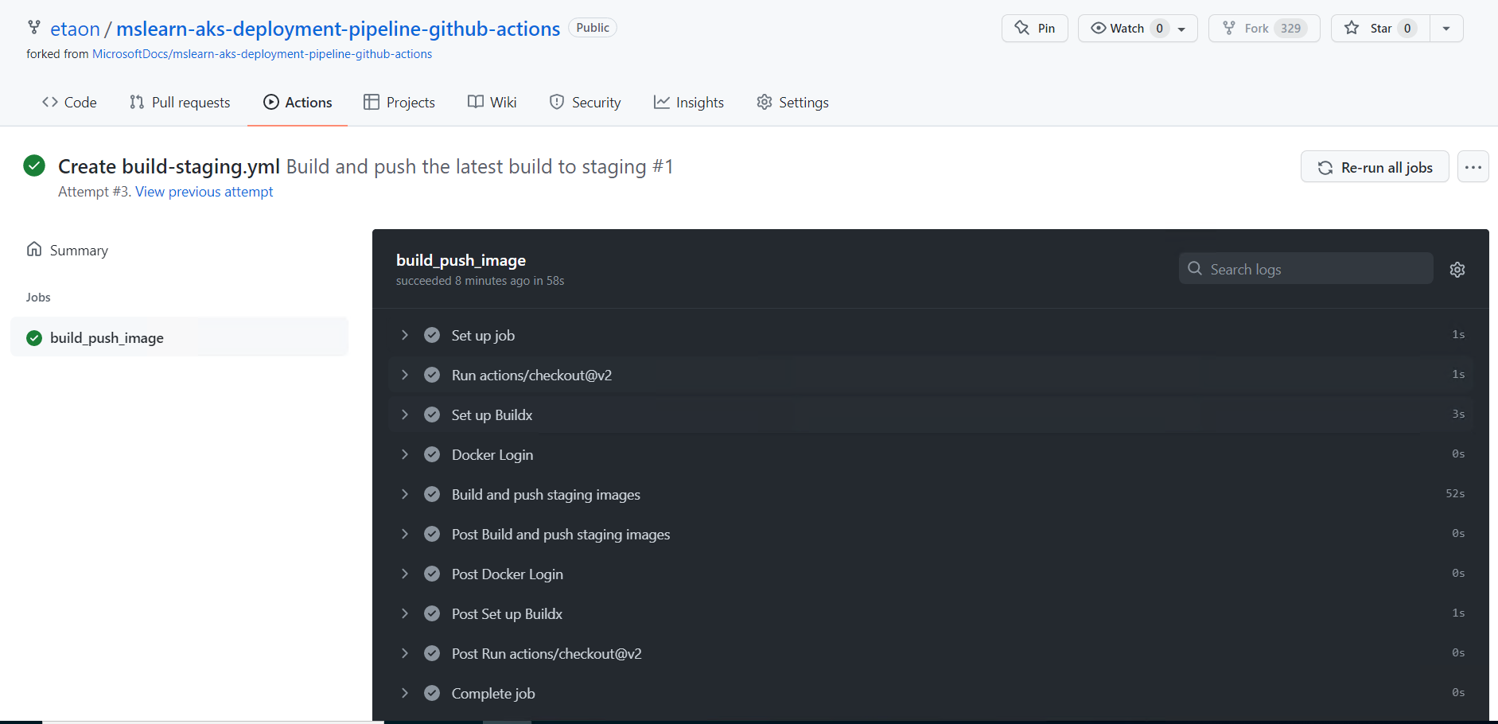Image resolution: width=1498 pixels, height=724 pixels.
Task: Click View previous attempt link
Action: tap(204, 192)
